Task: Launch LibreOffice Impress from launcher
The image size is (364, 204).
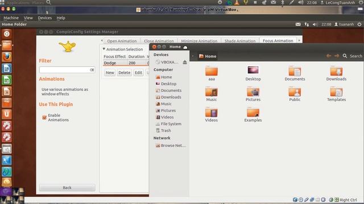Action: 6,92
